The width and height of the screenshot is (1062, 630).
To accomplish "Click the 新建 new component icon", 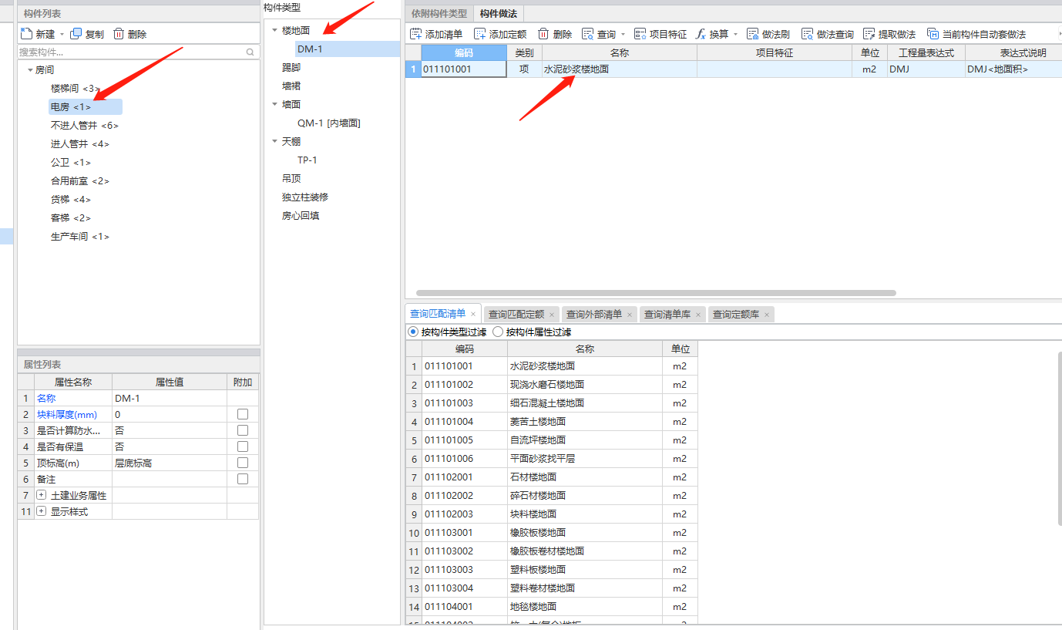I will (26, 34).
